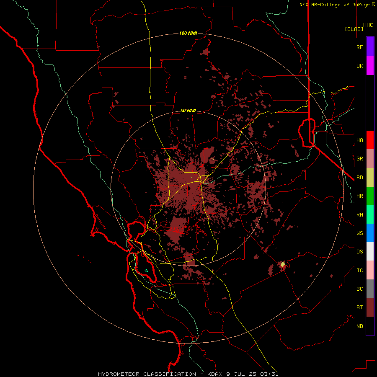Viewport: 377px width, 377px height.
Task: Click the [CLAS] units label
Action: pyautogui.click(x=354, y=29)
